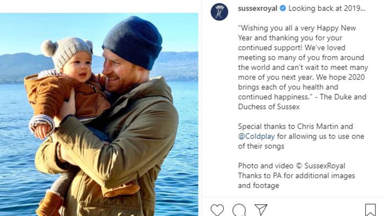Click the "Thanks to PA for additional images" line
384x216 pixels.
(297, 176)
